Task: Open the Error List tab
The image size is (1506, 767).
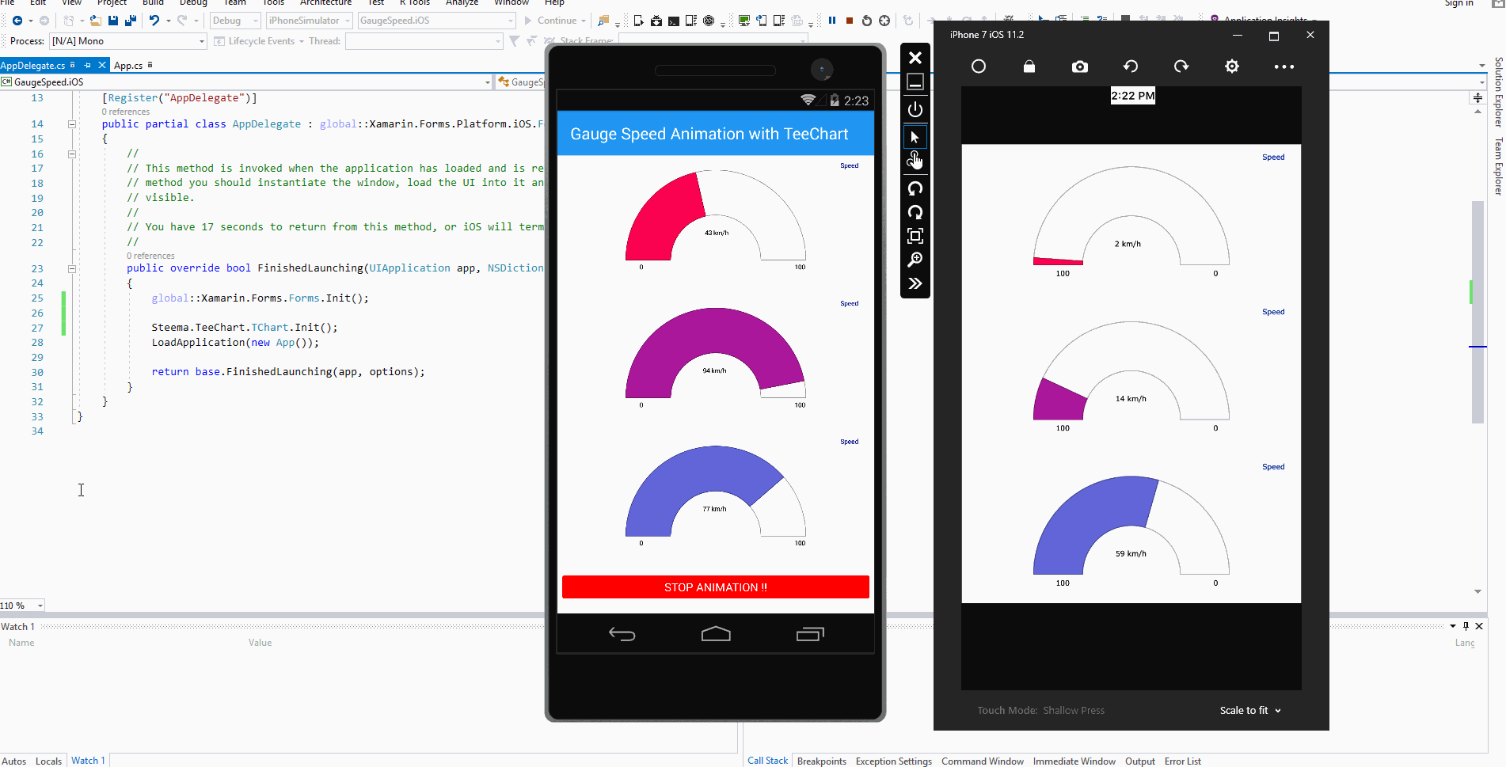Action: click(1183, 761)
